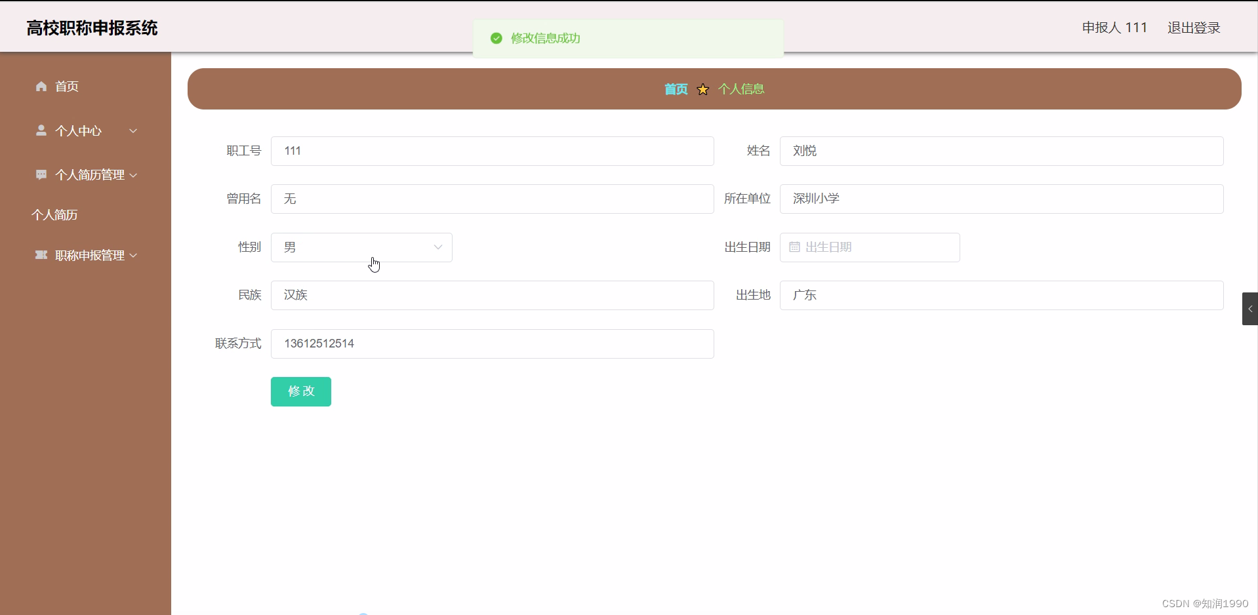1258x615 pixels.
Task: Expand the 个人中心 menu chevron
Action: [133, 130]
